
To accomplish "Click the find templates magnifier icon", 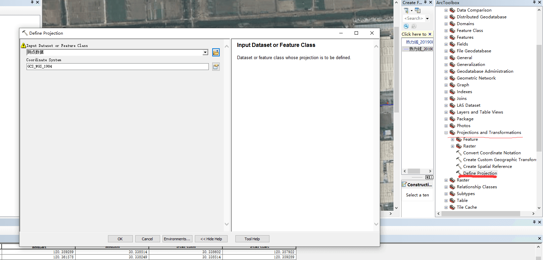I will [x=406, y=26].
